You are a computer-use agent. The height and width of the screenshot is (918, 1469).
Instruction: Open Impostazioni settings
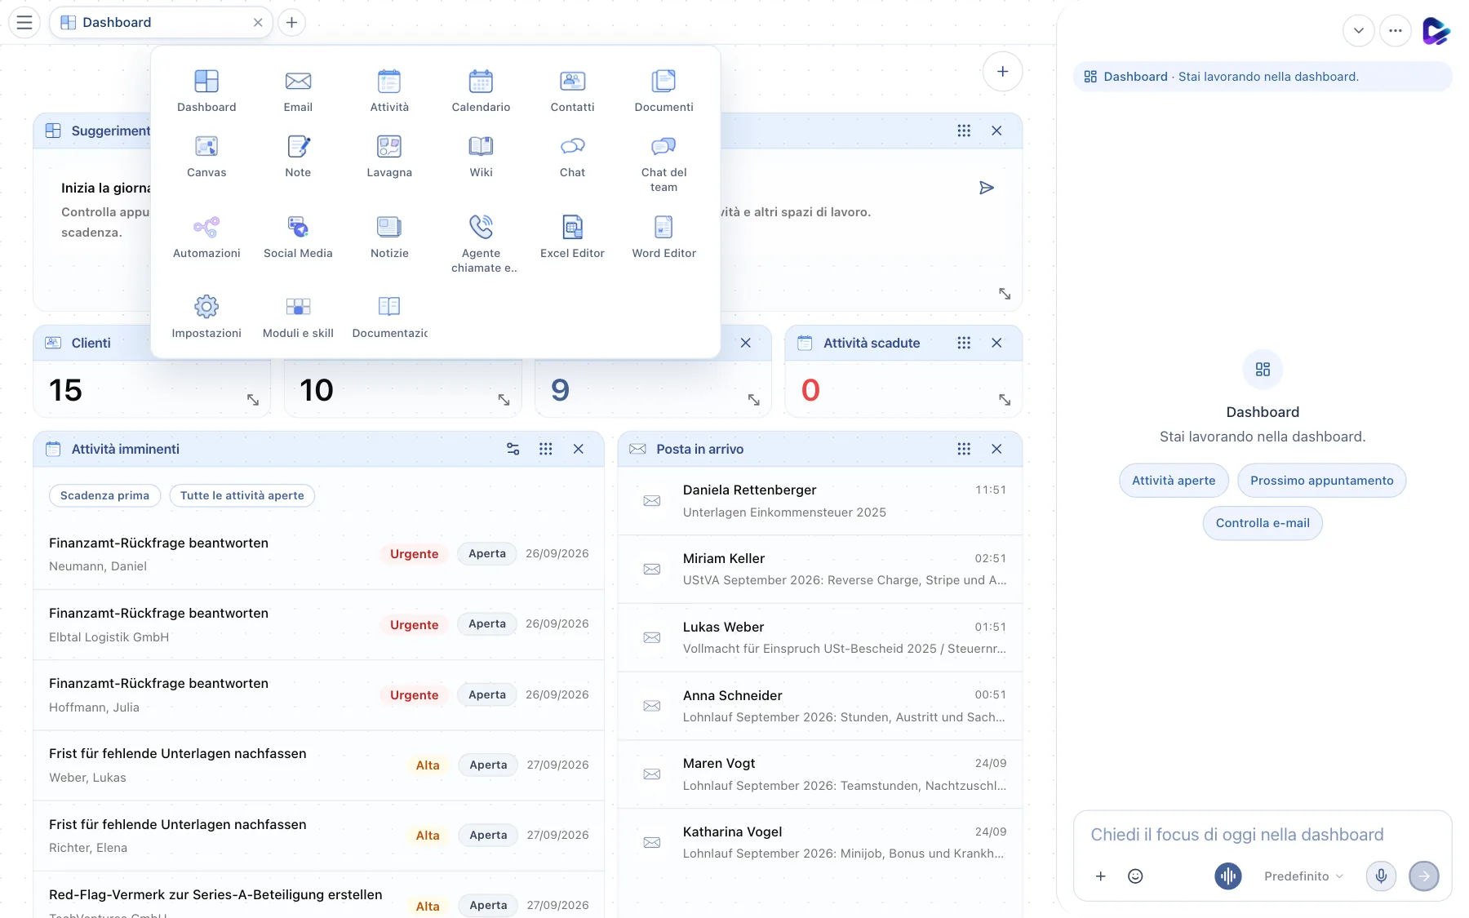206,316
